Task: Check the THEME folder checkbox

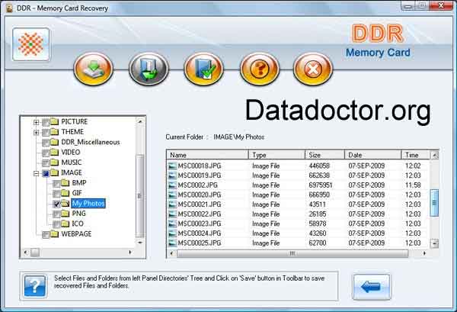Action: click(46, 133)
